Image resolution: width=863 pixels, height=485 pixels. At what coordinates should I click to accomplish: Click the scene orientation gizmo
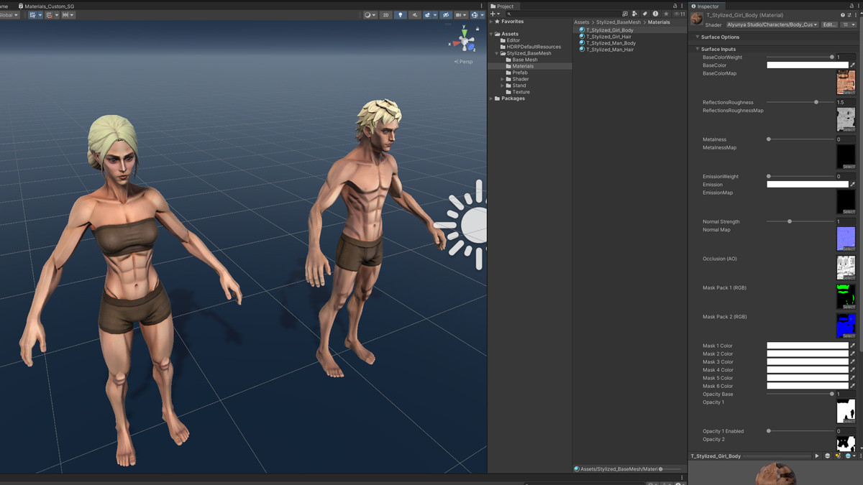tap(464, 42)
